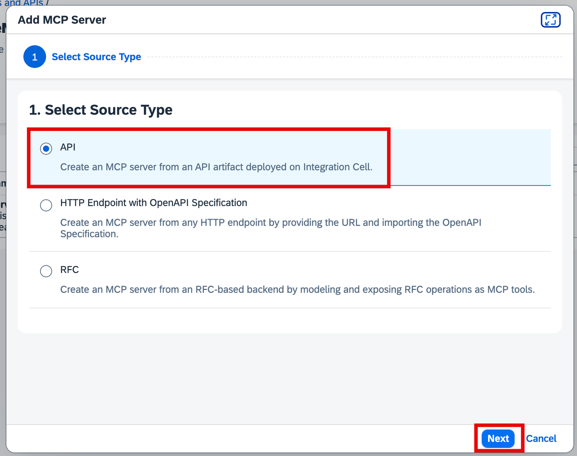577x456 pixels.
Task: Cancel the Add MCP Server dialog
Action: point(541,438)
